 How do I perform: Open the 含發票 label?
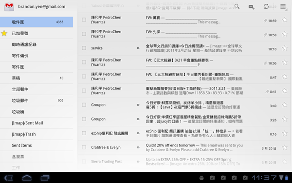click(36, 157)
